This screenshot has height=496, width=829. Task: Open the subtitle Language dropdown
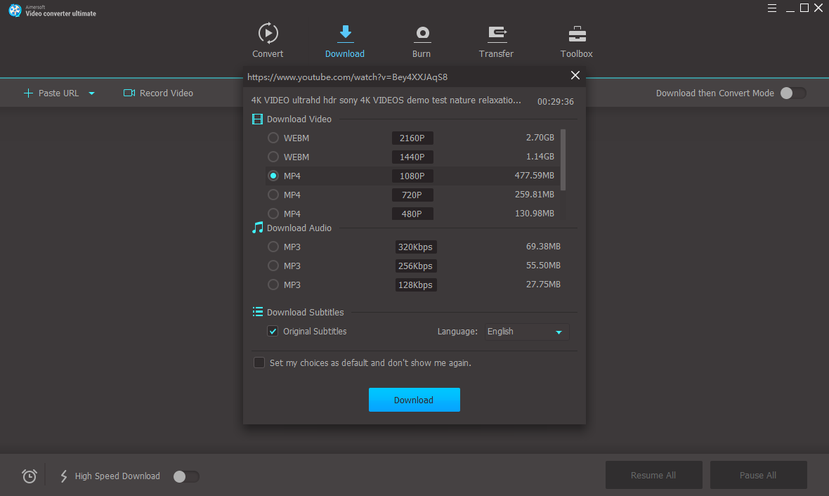click(x=527, y=332)
